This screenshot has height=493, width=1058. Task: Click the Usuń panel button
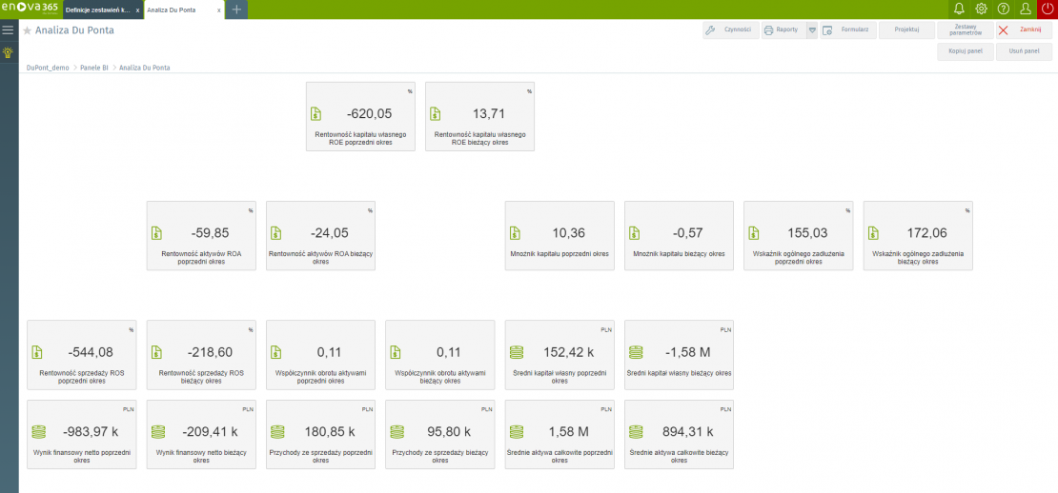point(1024,51)
